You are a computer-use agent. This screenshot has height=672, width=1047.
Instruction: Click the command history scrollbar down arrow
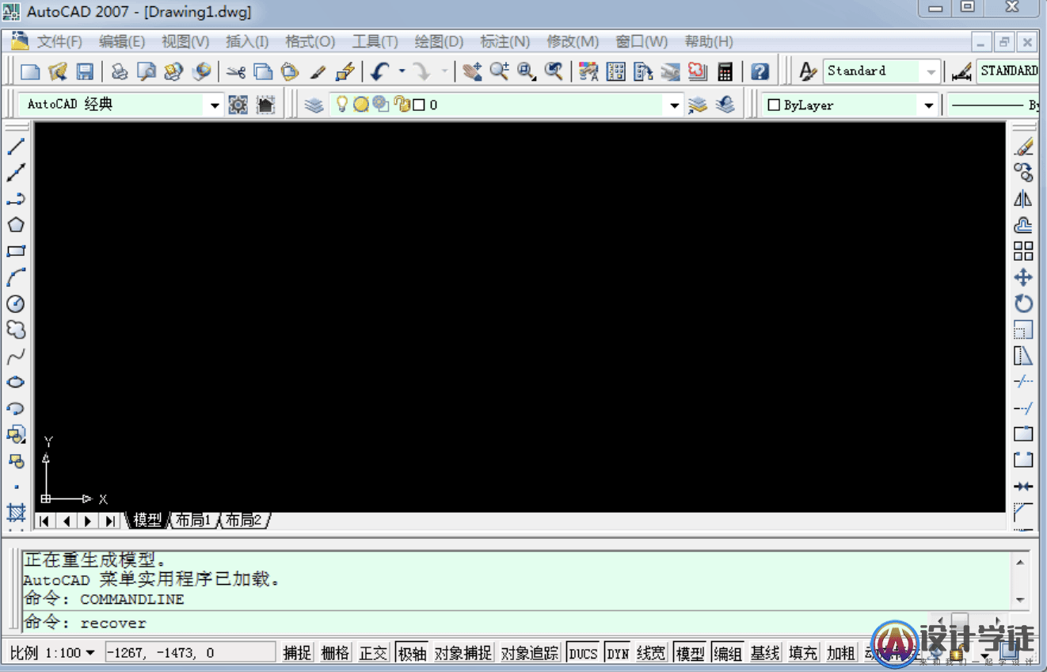pyautogui.click(x=1021, y=600)
